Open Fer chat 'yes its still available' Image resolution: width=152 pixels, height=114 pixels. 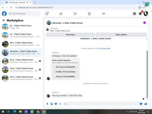click(x=21, y=35)
